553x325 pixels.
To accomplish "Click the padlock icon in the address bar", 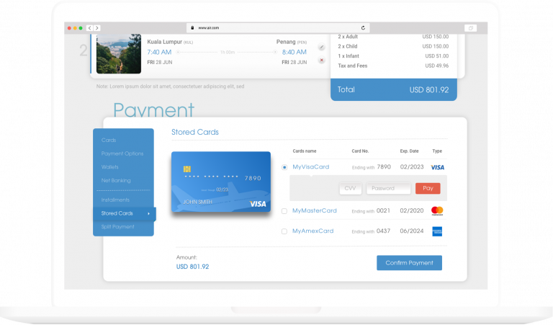I will click(x=192, y=27).
